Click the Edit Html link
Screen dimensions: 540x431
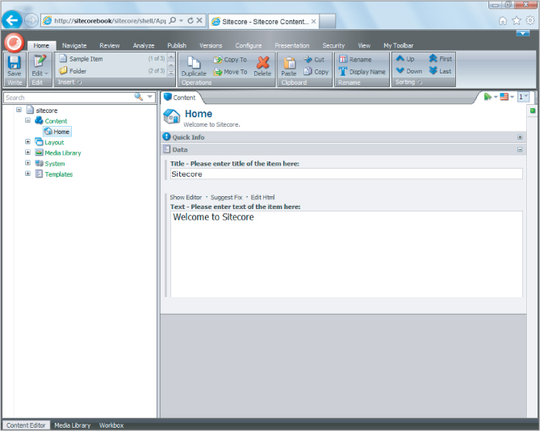pyautogui.click(x=263, y=197)
